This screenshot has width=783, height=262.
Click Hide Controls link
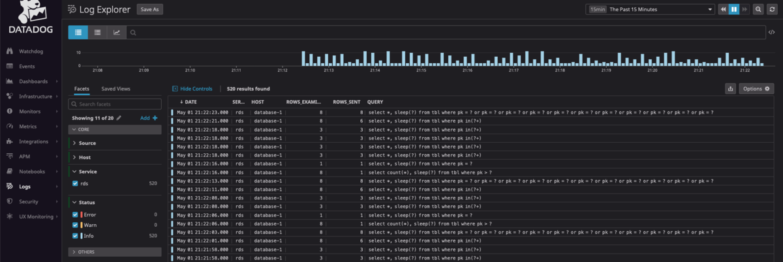pyautogui.click(x=192, y=89)
